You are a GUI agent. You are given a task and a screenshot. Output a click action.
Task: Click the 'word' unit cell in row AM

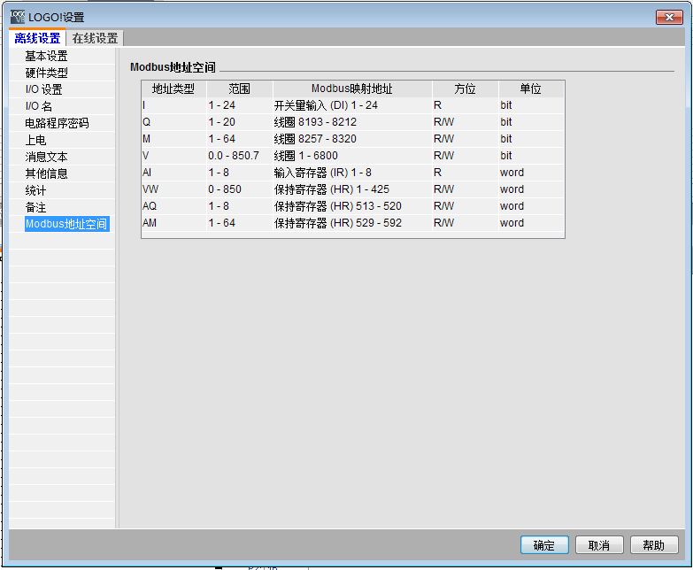click(531, 223)
